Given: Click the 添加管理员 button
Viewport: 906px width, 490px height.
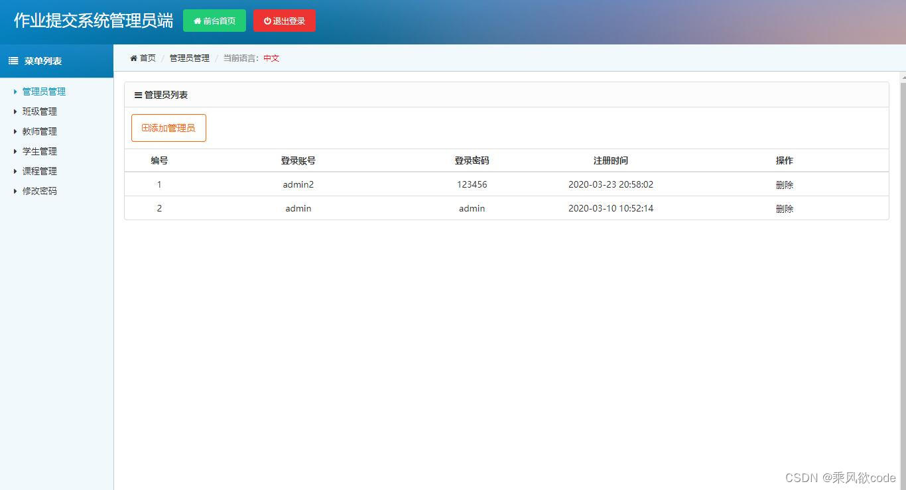Looking at the screenshot, I should coord(168,128).
